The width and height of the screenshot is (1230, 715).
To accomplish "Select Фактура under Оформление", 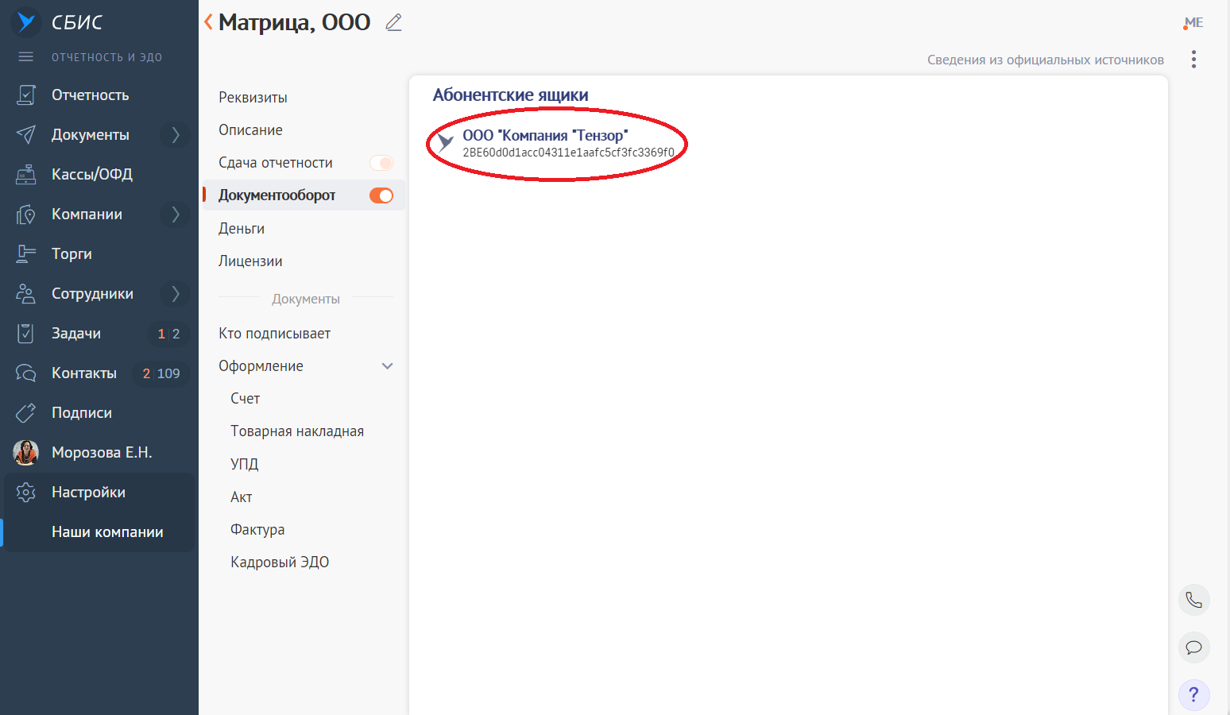I will point(257,529).
